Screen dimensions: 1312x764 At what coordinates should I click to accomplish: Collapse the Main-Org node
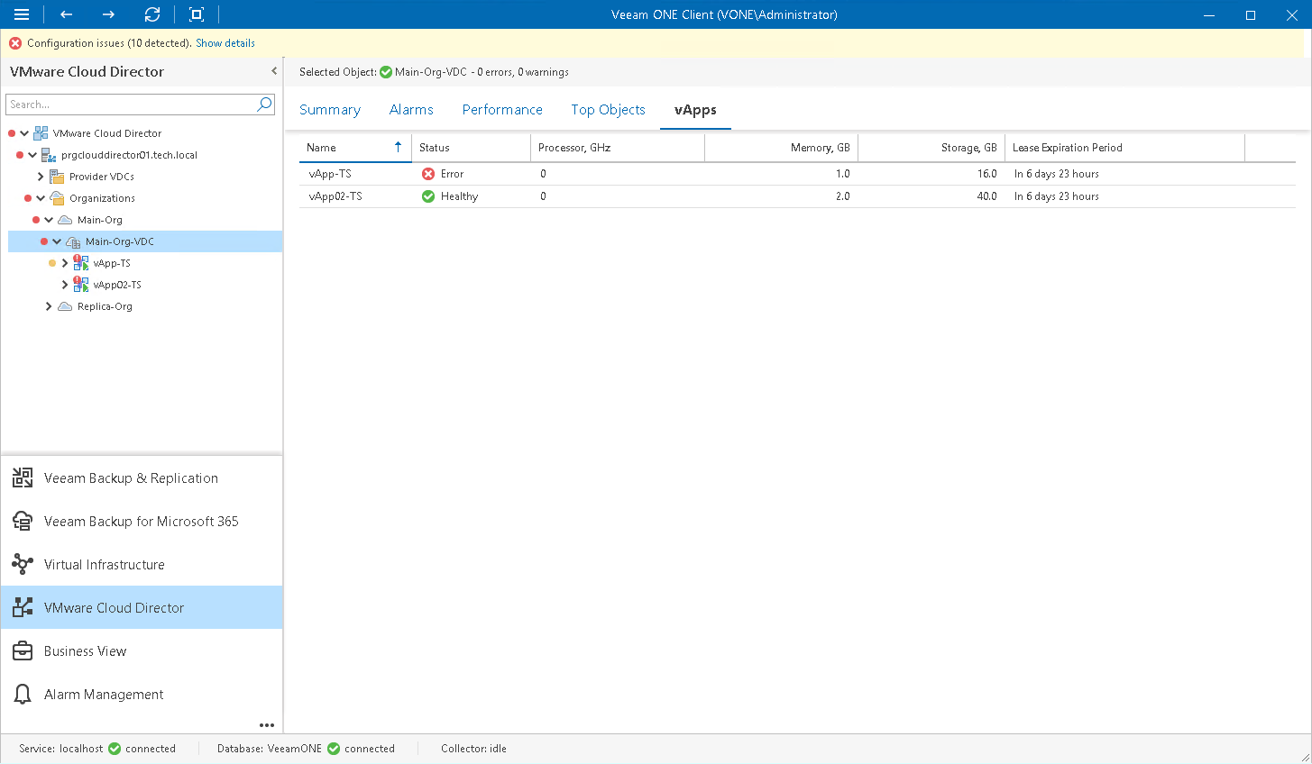pos(49,220)
